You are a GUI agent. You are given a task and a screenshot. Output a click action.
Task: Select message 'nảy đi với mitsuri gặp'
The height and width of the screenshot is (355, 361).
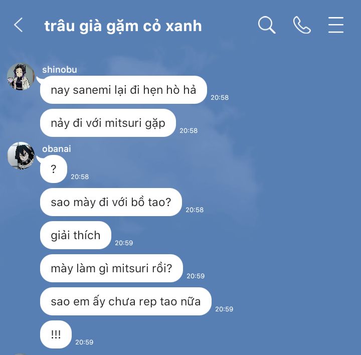[108, 123]
